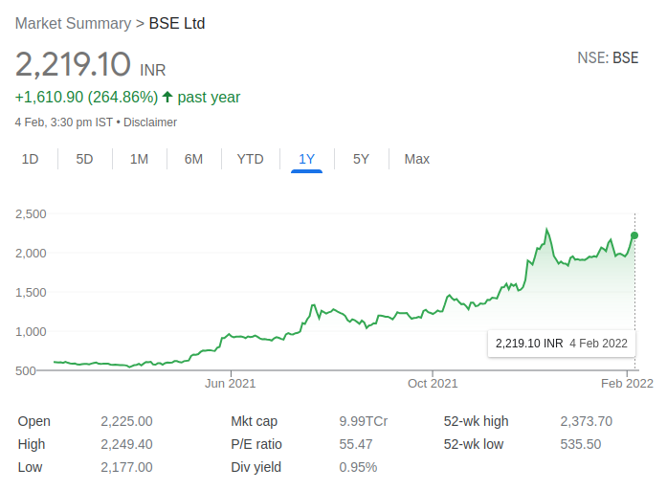667x490 pixels.
Task: Click the 52-wk high label
Action: pos(476,421)
